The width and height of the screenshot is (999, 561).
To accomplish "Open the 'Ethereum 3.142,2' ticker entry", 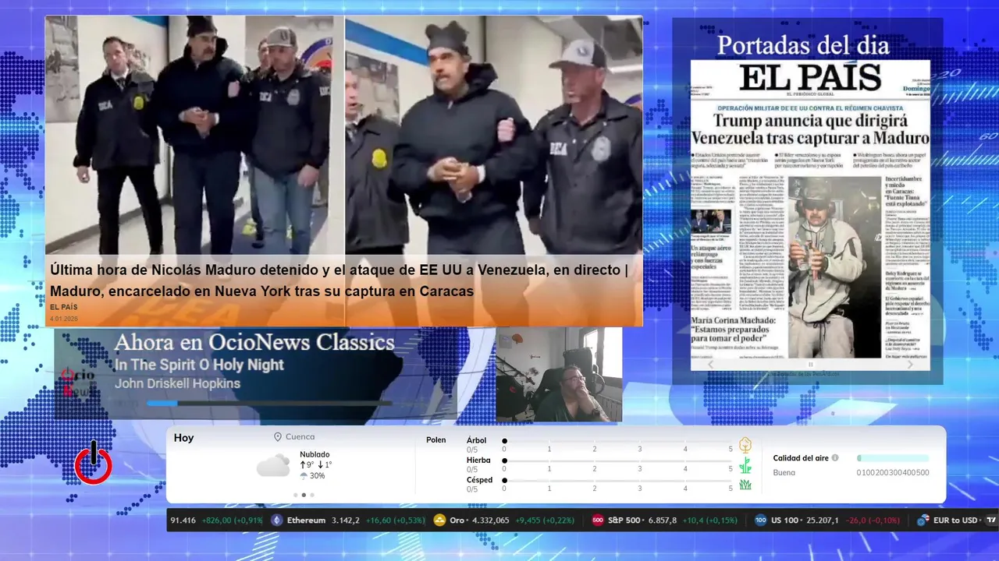I will click(348, 520).
